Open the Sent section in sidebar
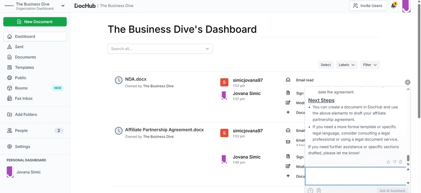Image resolution: width=421 pixels, height=193 pixels. coord(19,47)
